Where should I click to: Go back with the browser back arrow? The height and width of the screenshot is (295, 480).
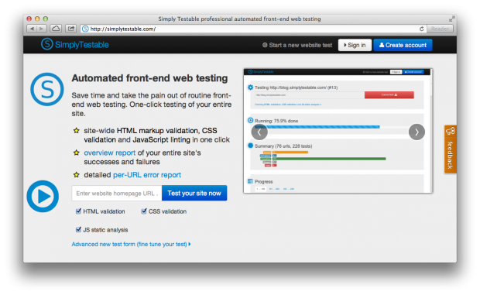click(x=32, y=29)
